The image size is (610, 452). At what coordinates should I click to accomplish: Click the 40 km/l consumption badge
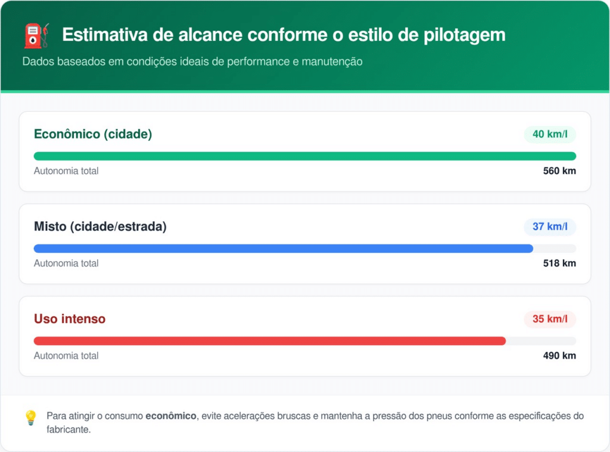pos(550,134)
